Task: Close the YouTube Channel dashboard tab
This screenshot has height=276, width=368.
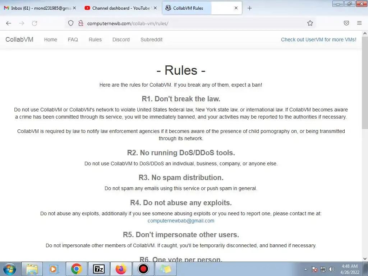Action: tap(155, 8)
